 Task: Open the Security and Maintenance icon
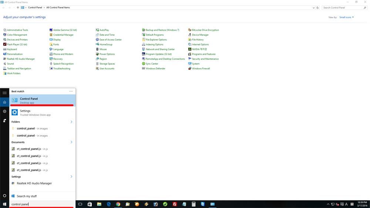[x=190, y=59]
